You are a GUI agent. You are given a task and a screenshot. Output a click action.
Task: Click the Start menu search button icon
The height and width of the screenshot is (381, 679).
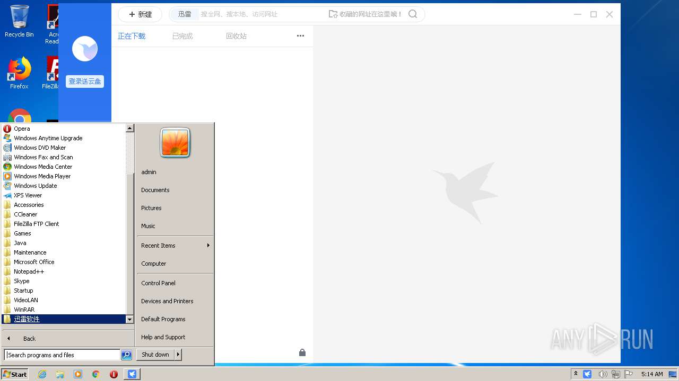coord(126,355)
